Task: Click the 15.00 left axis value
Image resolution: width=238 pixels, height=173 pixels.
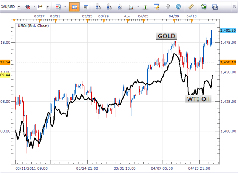Action: tap(5, 43)
